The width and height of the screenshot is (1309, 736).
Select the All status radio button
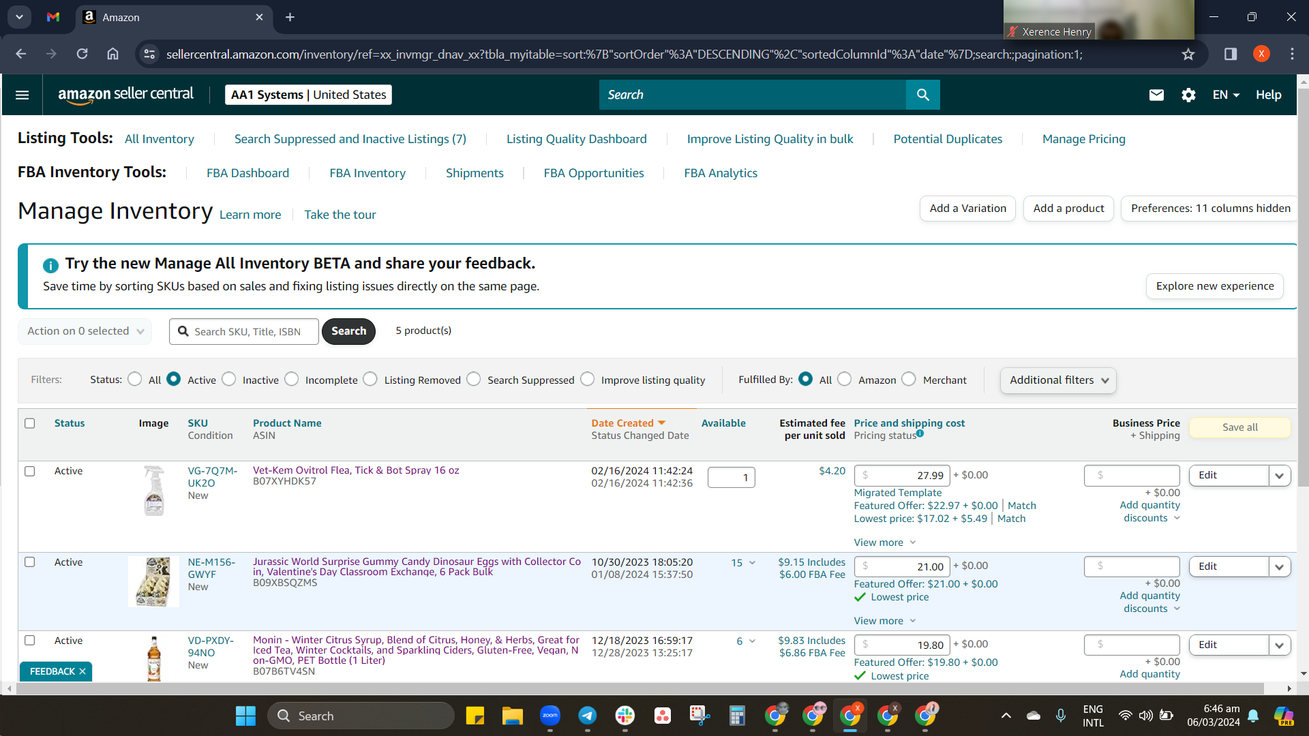pyautogui.click(x=135, y=379)
